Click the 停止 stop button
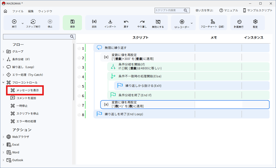Viewport: 276px width, 168px height. [50, 23]
